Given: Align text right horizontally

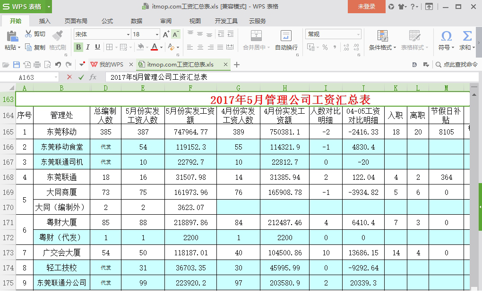Looking at the screenshot, I should [x=210, y=47].
